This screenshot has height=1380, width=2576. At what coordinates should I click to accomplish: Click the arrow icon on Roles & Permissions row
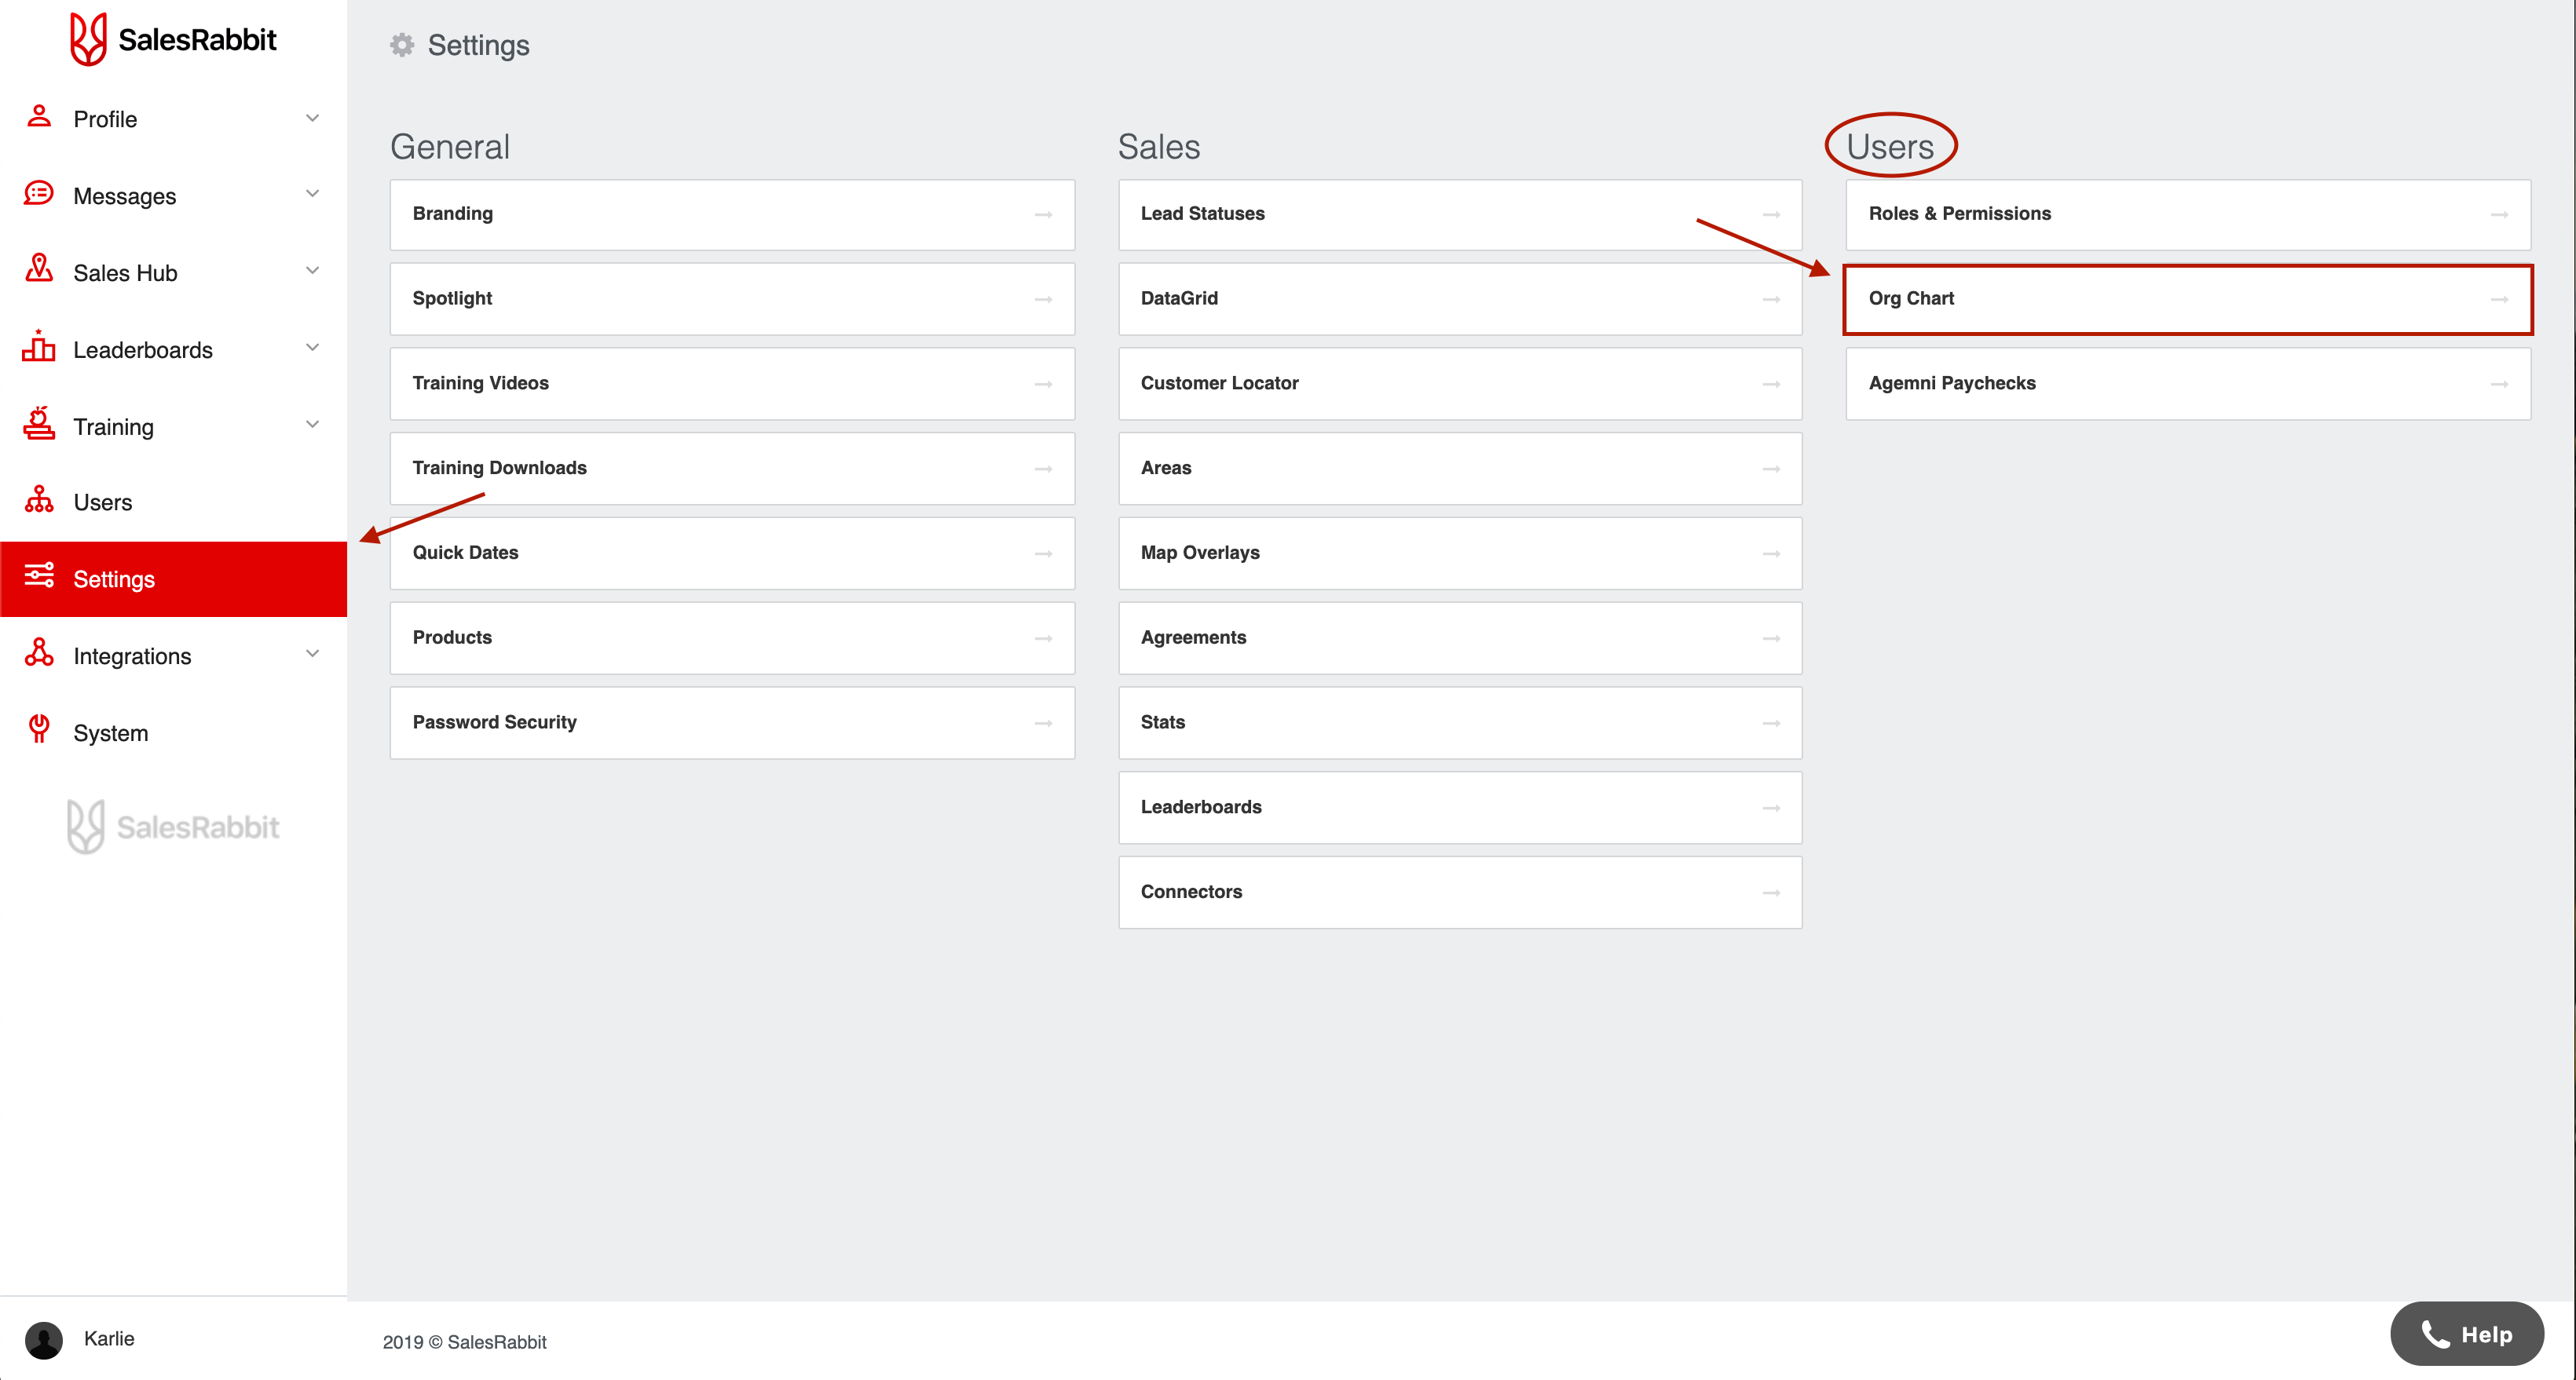pos(2500,215)
